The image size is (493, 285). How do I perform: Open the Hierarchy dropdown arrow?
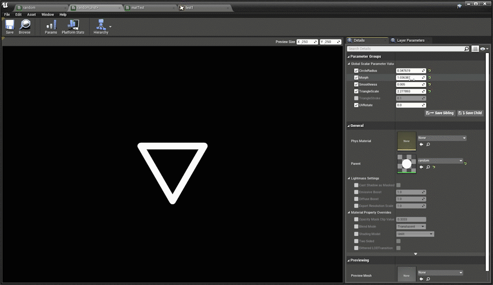(110, 27)
